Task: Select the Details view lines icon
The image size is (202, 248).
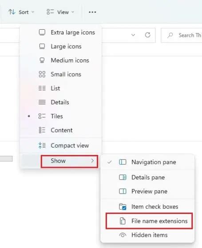Action: (x=42, y=102)
